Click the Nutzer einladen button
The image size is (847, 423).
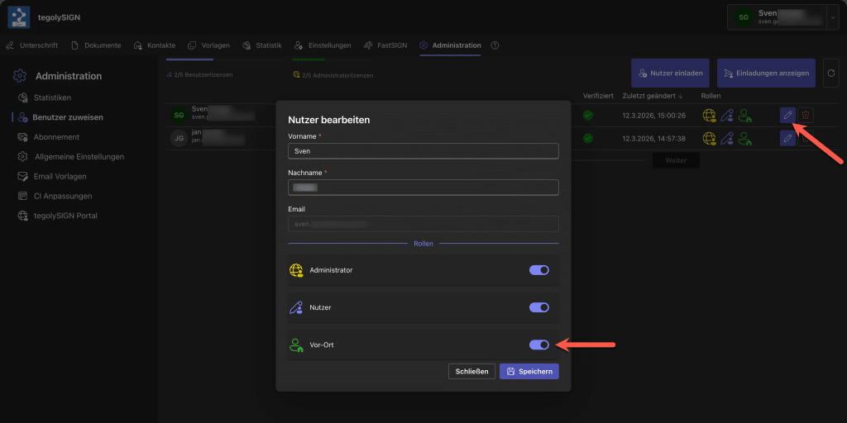point(669,73)
